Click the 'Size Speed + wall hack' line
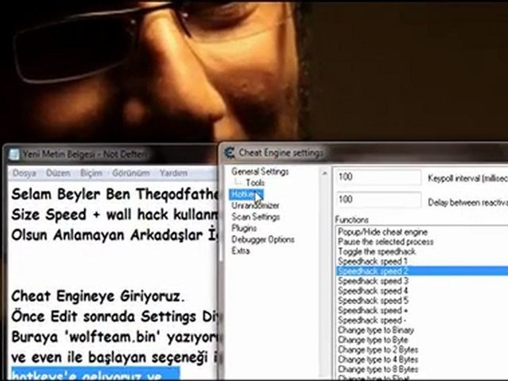The image size is (508, 381). click(x=115, y=214)
